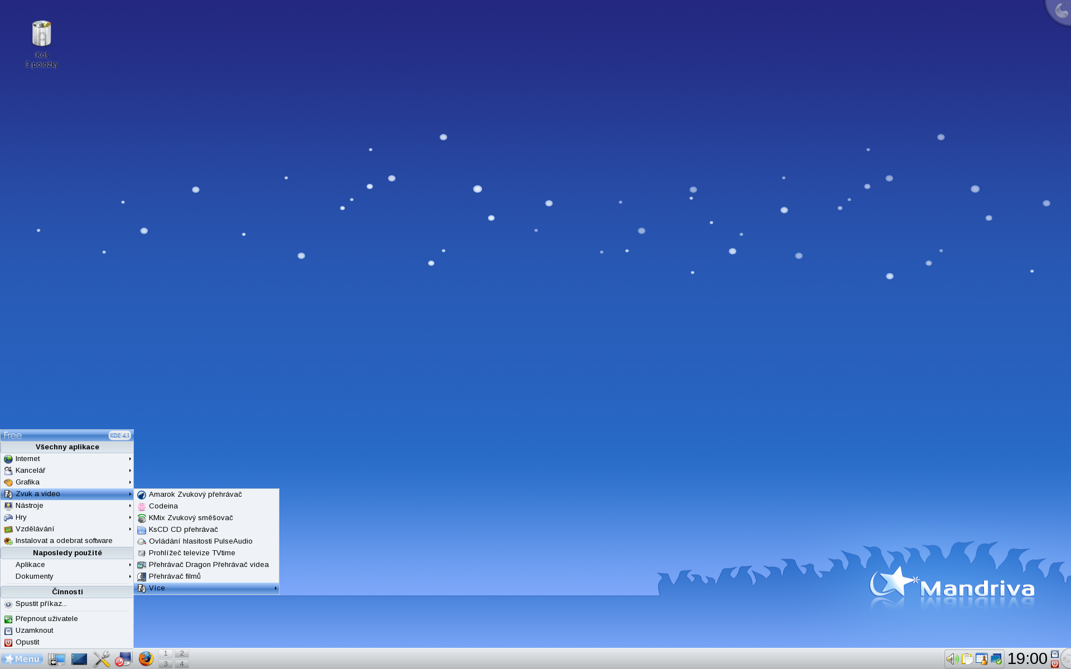Click the monitor with red arrow icon
The image size is (1071, 669).
click(123, 659)
